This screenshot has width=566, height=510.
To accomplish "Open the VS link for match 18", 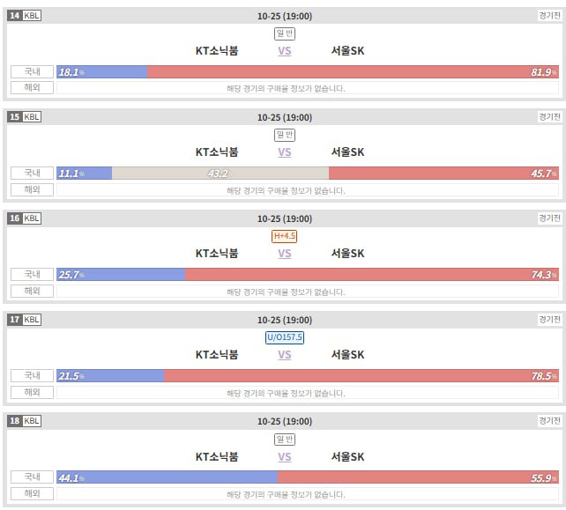I will [285, 457].
